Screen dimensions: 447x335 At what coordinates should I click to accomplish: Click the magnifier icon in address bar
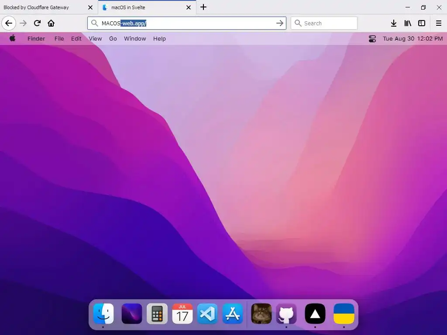point(95,23)
